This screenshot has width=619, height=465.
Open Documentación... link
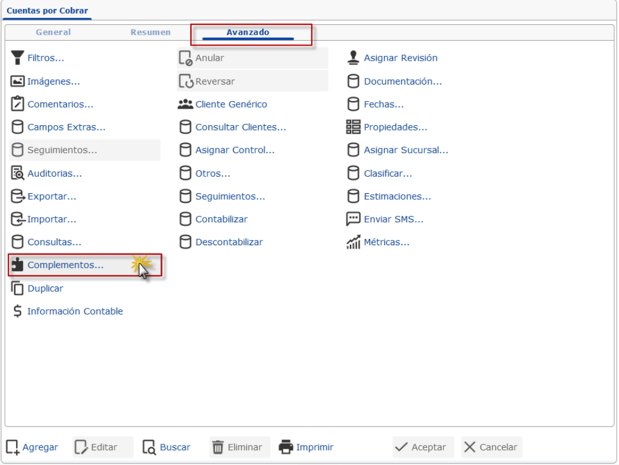tap(403, 82)
